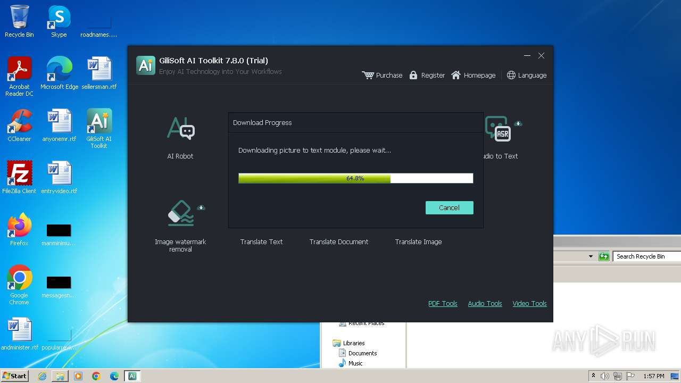The height and width of the screenshot is (383, 681).
Task: Click the Purchase cart icon
Action: pos(368,75)
